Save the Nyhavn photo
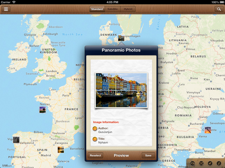Screen dimensions: 225x168 click(x=148, y=155)
